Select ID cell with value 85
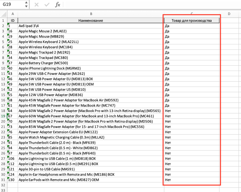Screen dimensions: 241x192 [x=12, y=137]
